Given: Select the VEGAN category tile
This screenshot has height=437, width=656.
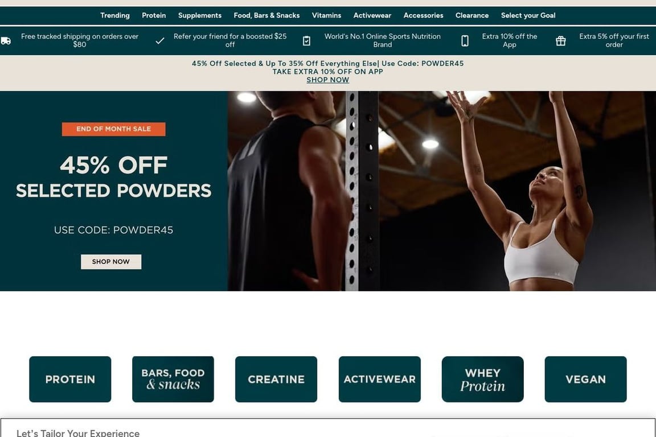Looking at the screenshot, I should pyautogui.click(x=586, y=380).
